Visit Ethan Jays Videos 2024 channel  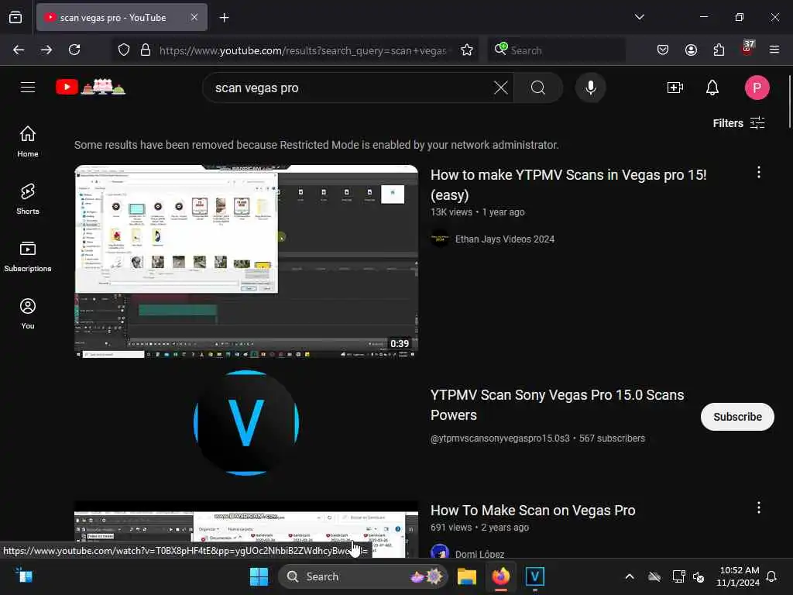(x=505, y=239)
